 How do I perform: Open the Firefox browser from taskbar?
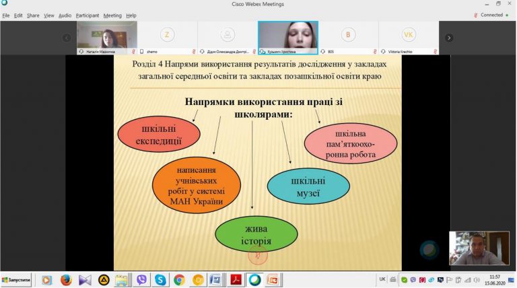click(x=66, y=280)
